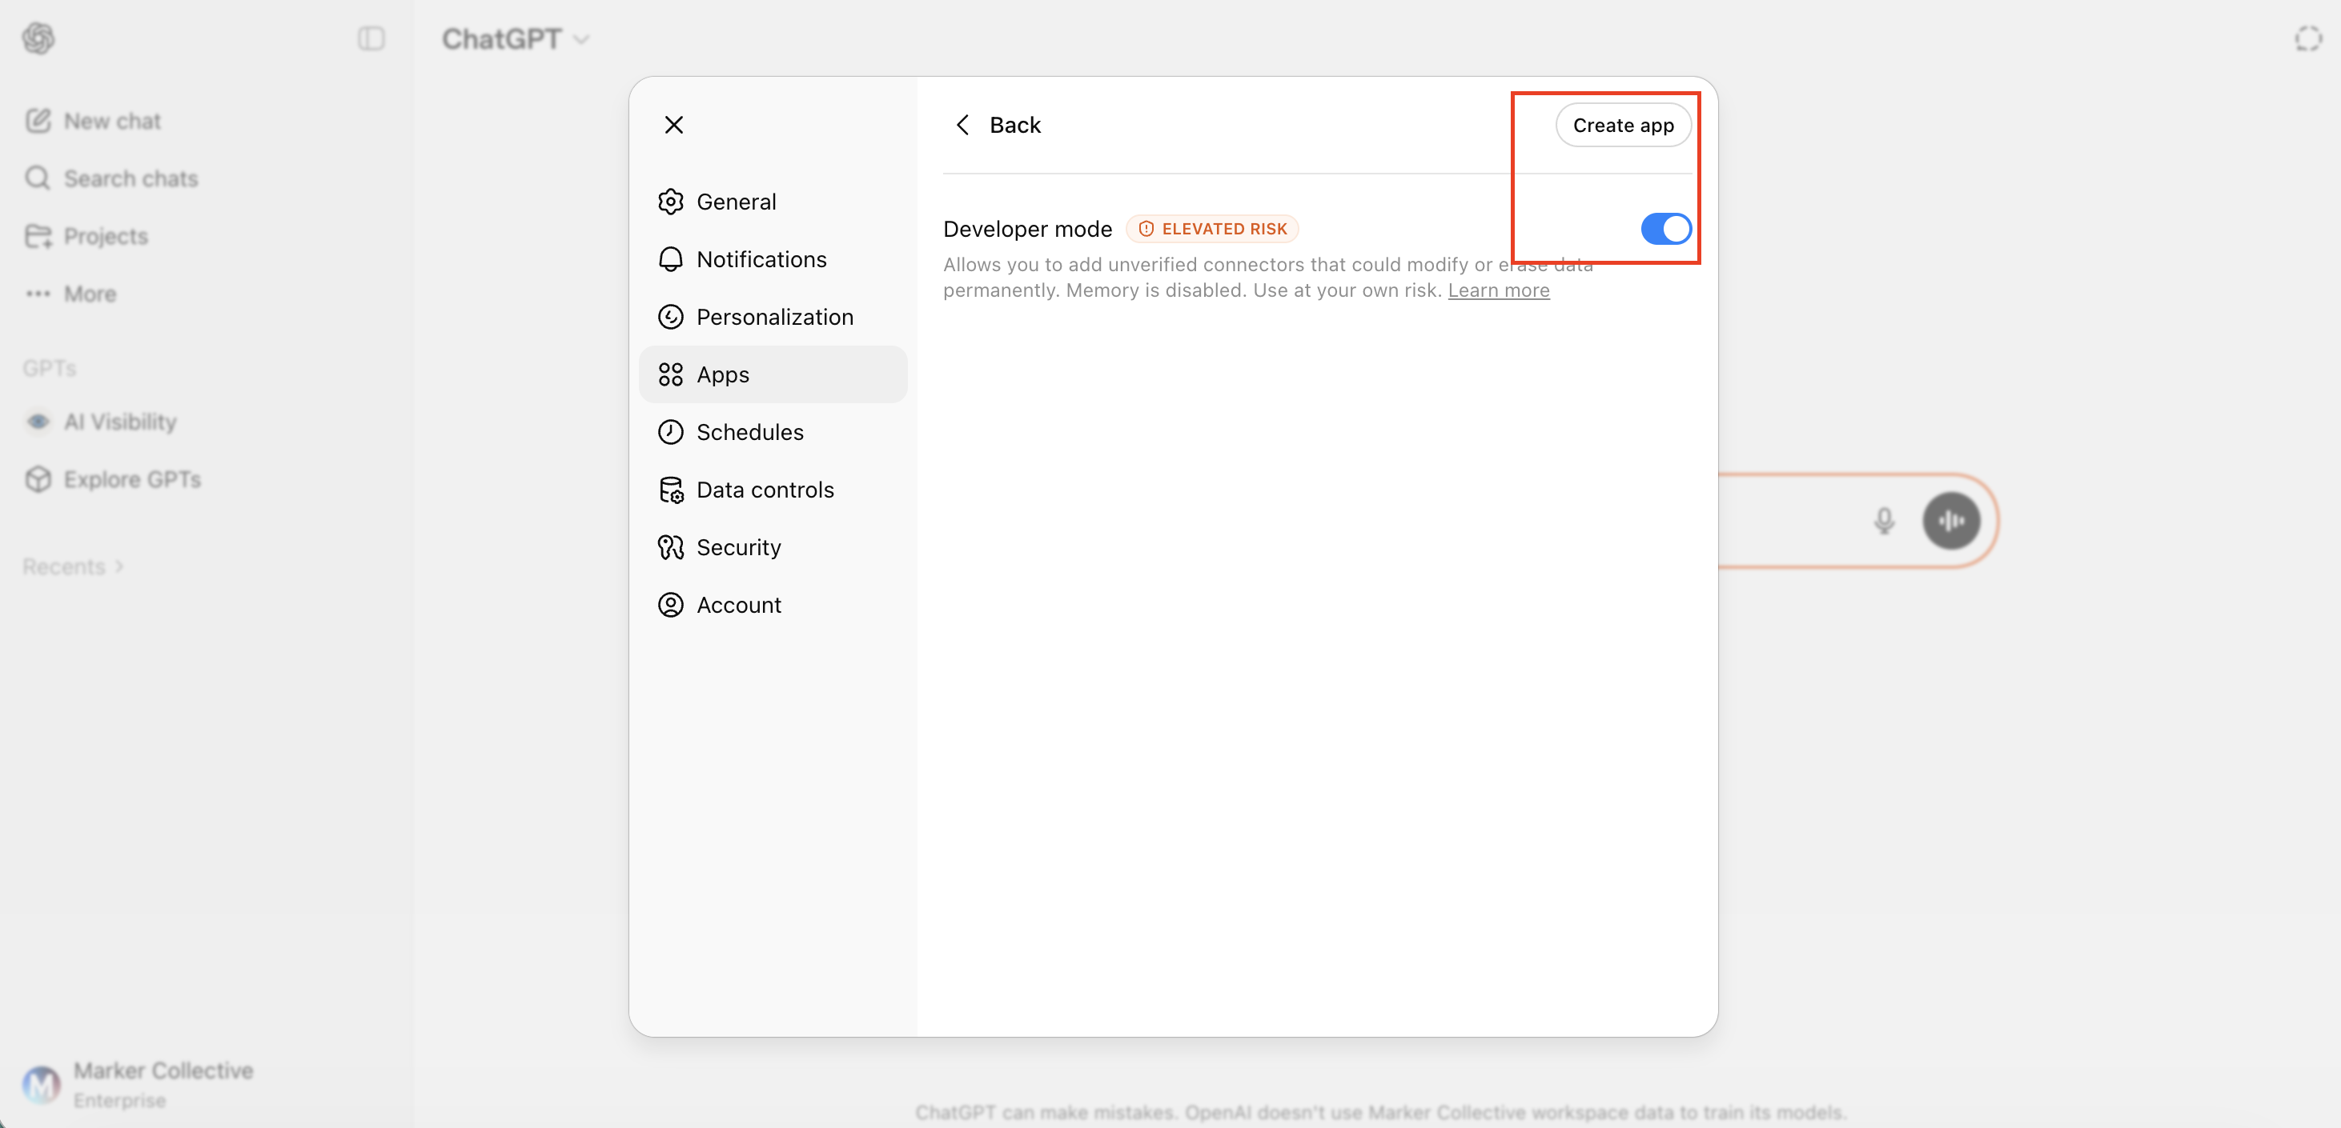
Task: Open AI Visibility GPT
Action: (120, 422)
